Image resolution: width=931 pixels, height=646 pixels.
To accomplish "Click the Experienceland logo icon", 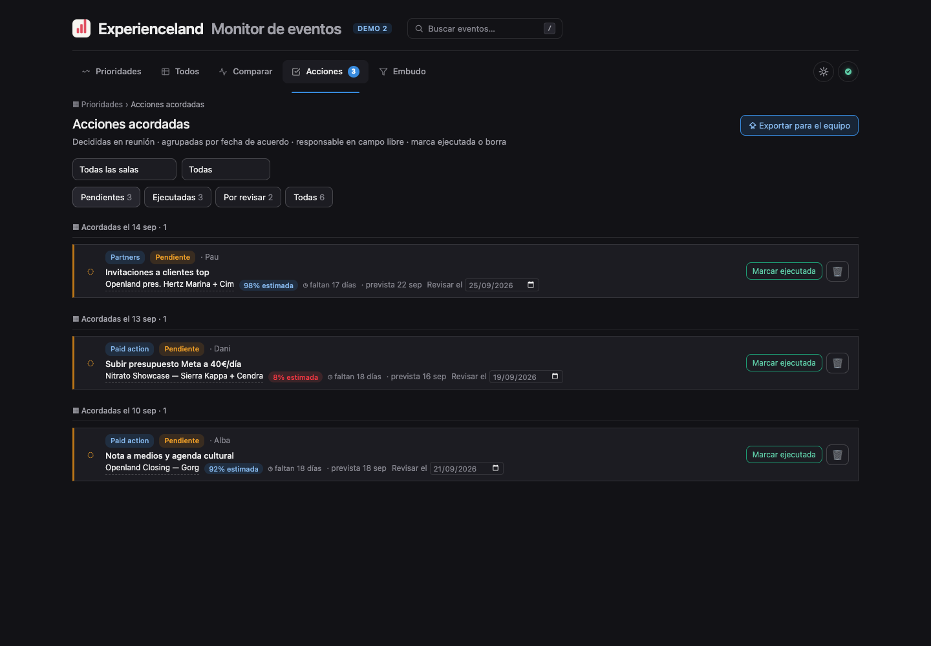I will [x=81, y=28].
